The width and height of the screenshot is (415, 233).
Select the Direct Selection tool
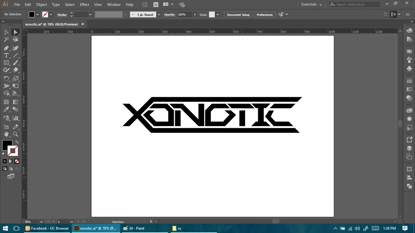tap(16, 32)
